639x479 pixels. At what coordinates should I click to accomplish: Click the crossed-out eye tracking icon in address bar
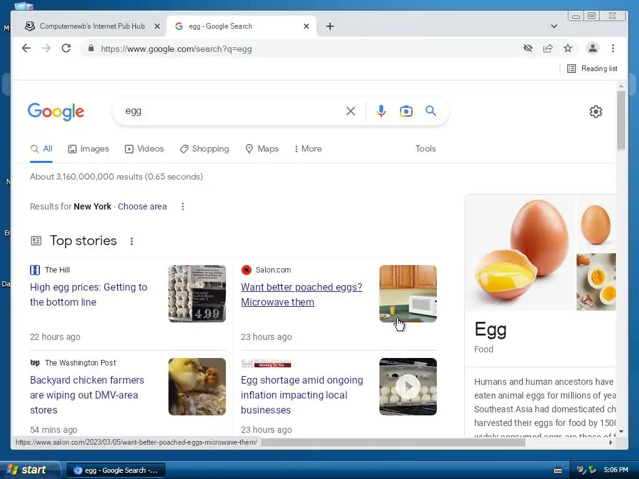pyautogui.click(x=528, y=49)
